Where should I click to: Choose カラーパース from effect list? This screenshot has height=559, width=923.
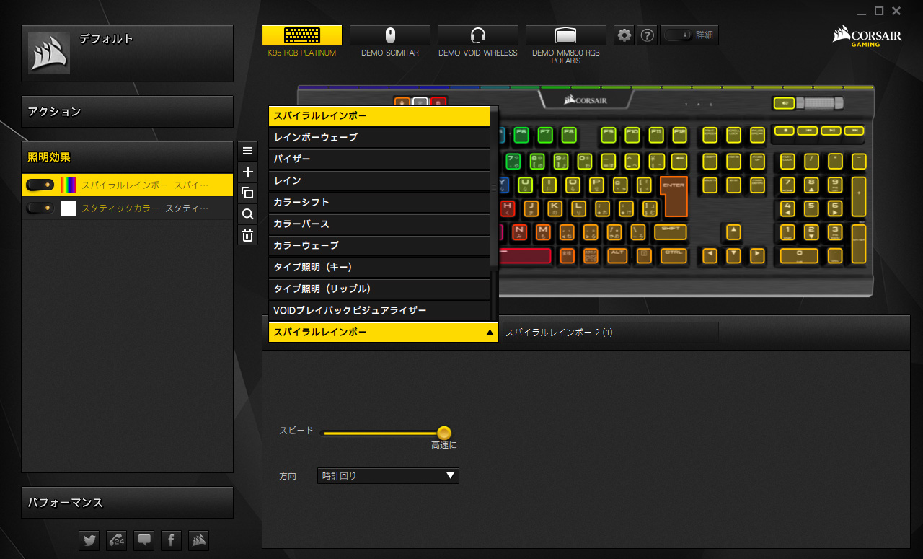click(379, 224)
